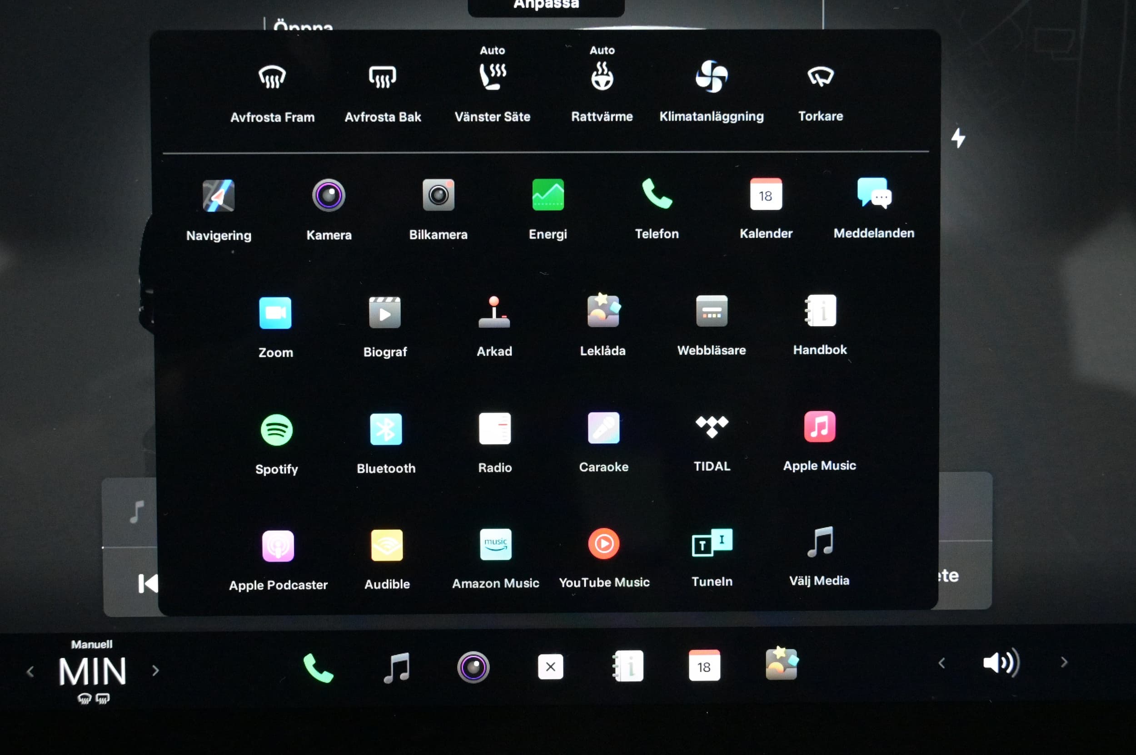Close app launcher with X button
The height and width of the screenshot is (755, 1136).
(x=550, y=667)
